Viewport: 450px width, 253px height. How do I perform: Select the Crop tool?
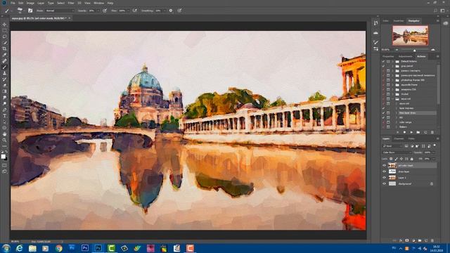click(x=4, y=48)
